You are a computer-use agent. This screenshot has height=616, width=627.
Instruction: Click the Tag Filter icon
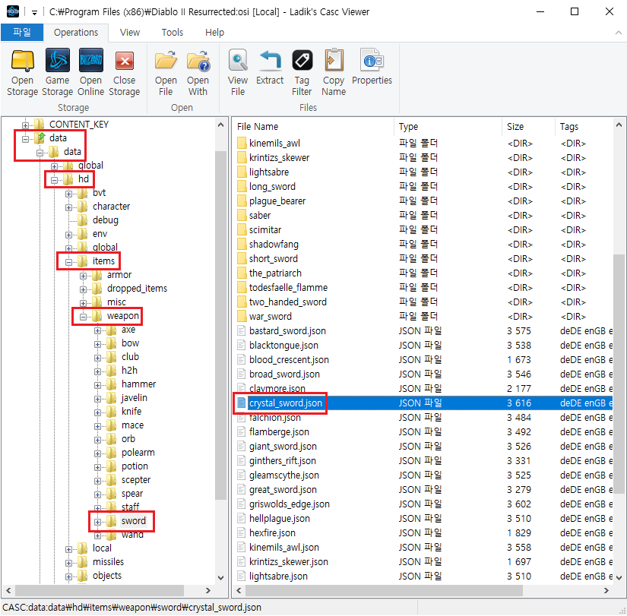coord(302,60)
